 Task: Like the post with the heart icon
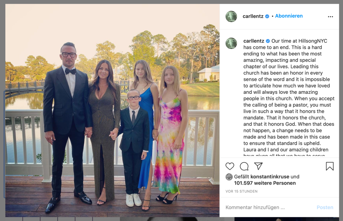point(230,166)
